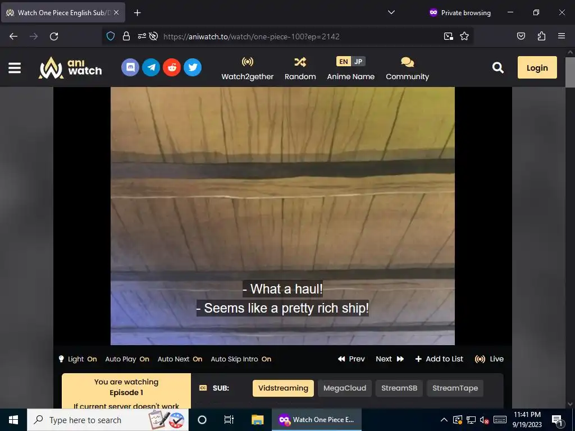Open the Reddit social link
The image size is (575, 431).
click(x=172, y=67)
